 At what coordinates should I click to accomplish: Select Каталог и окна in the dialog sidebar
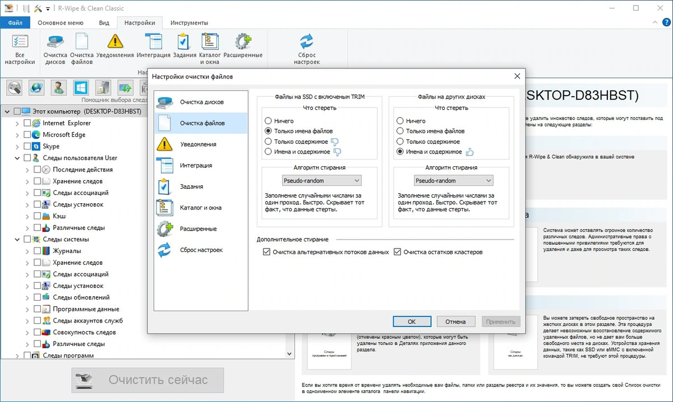click(x=201, y=208)
